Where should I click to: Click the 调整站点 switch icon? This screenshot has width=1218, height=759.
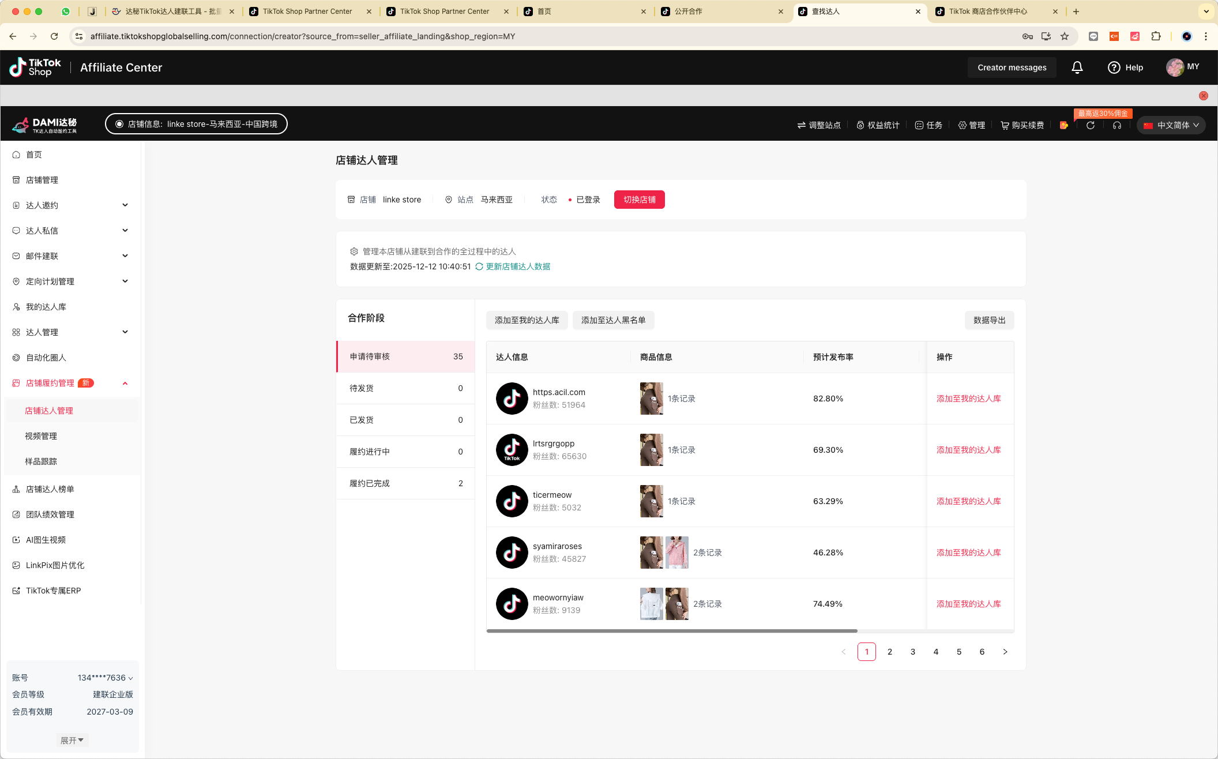tap(801, 125)
